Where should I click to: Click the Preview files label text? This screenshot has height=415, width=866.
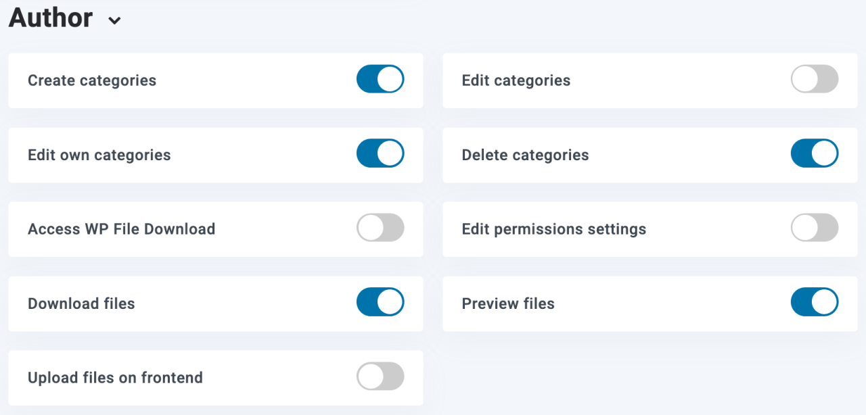pos(508,303)
